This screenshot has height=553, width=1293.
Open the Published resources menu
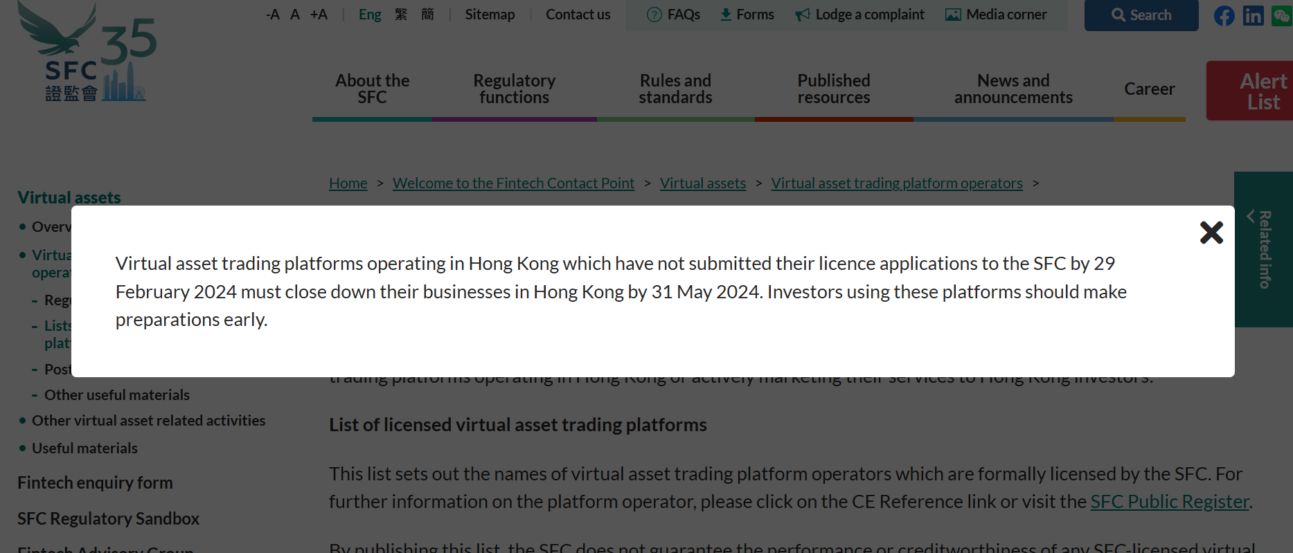point(833,89)
